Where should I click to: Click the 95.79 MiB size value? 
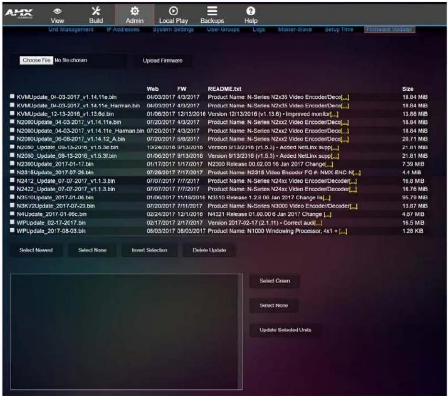click(x=415, y=198)
